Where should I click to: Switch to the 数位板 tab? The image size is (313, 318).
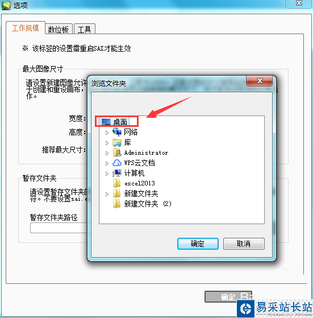pos(59,29)
